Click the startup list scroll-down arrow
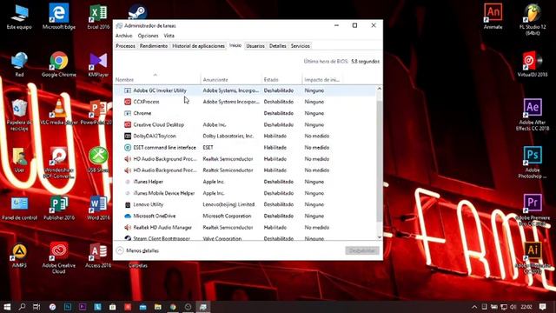556x313 pixels. coord(379,237)
